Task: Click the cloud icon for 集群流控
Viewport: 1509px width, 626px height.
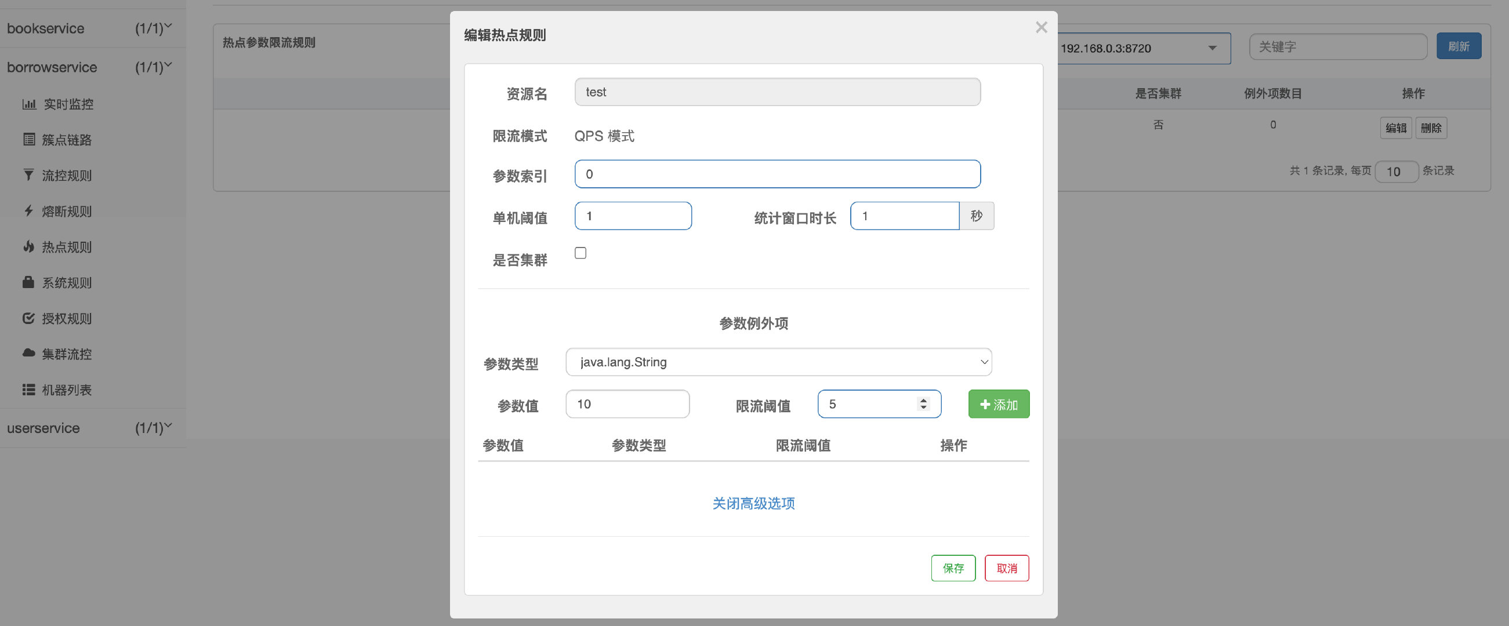Action: (x=28, y=353)
